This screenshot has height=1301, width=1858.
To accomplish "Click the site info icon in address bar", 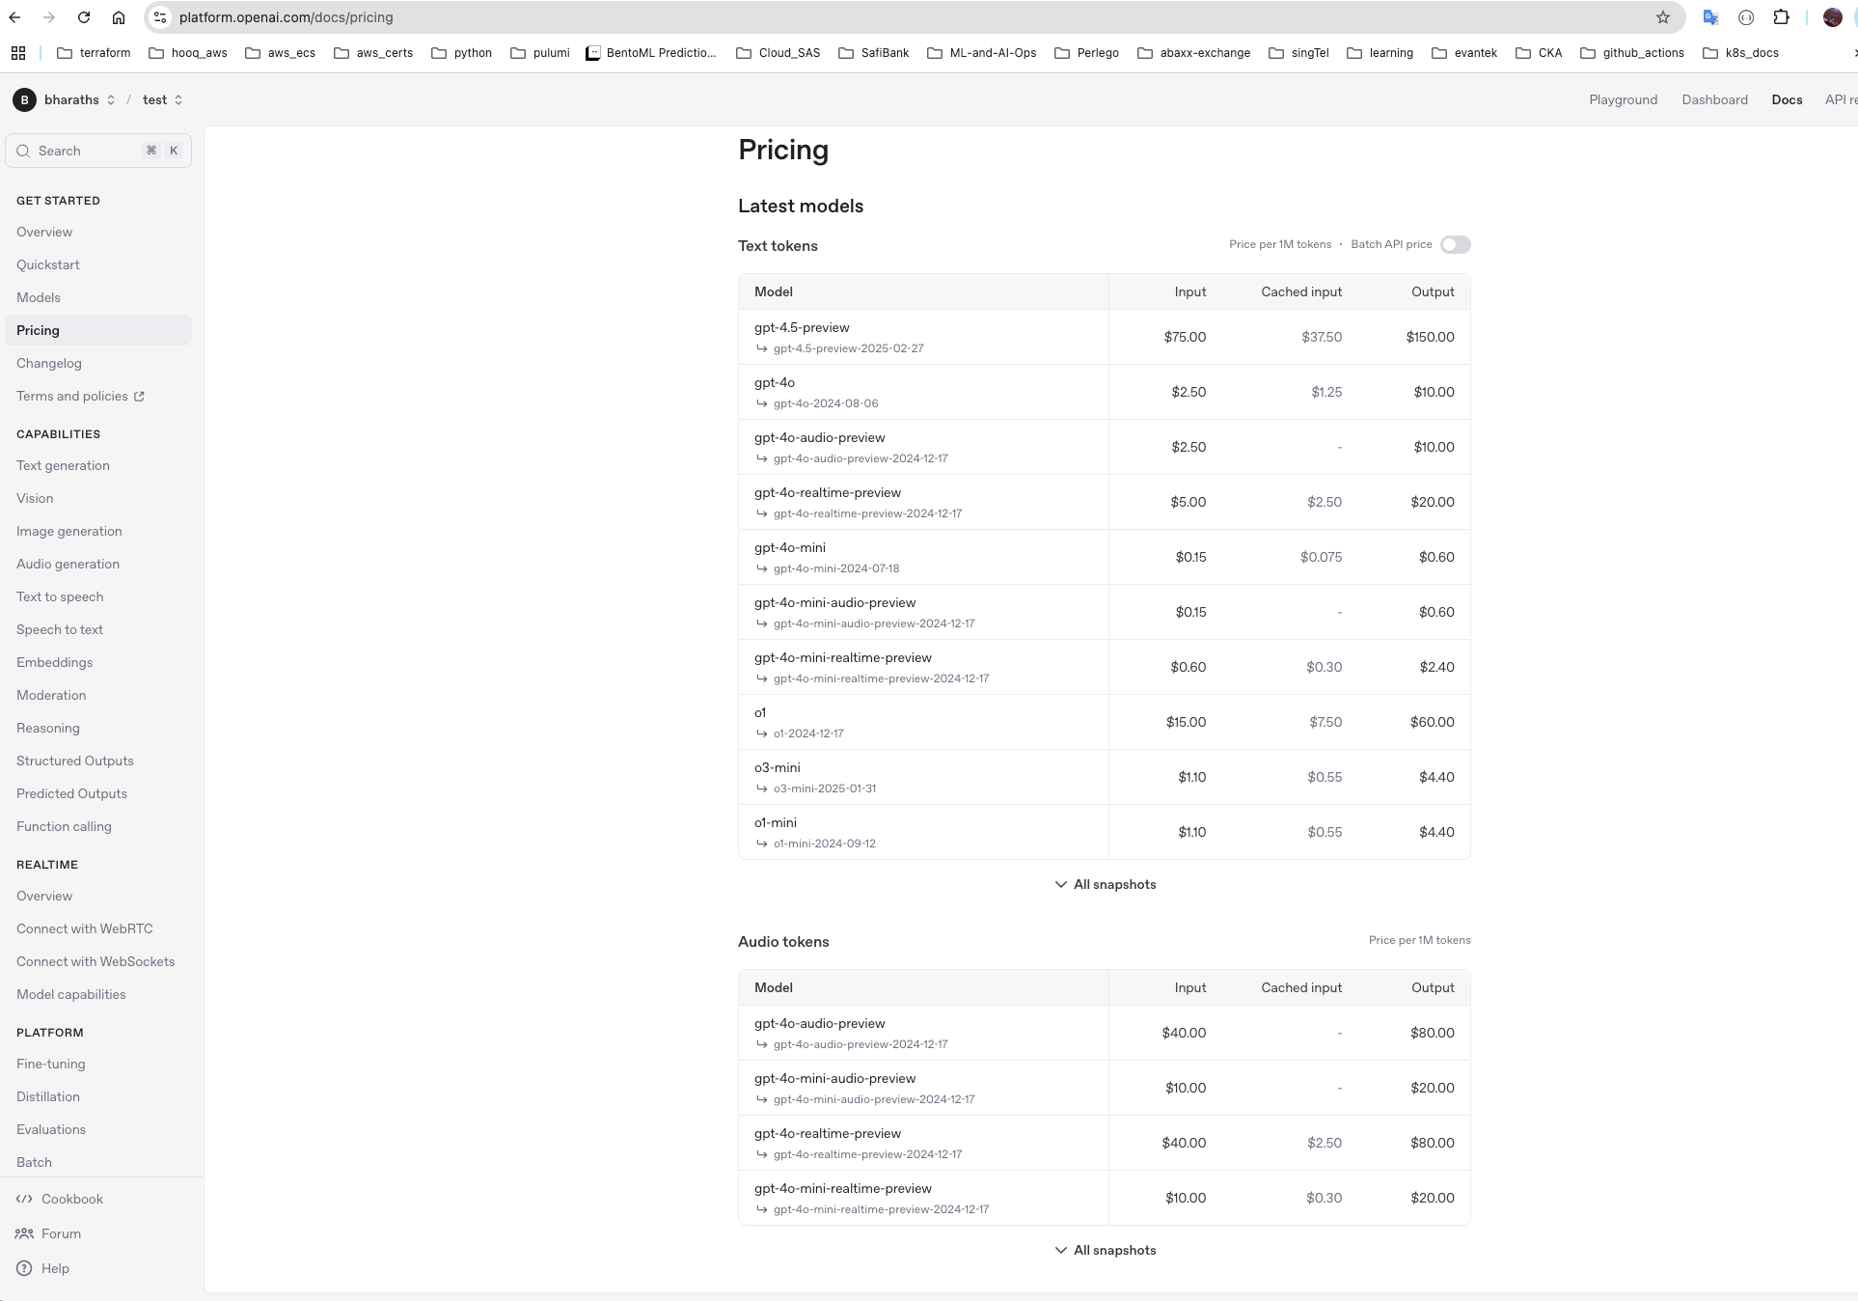I will (x=160, y=17).
